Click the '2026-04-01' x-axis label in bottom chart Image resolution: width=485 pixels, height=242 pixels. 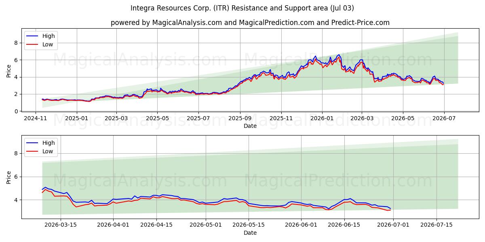[x=113, y=225]
